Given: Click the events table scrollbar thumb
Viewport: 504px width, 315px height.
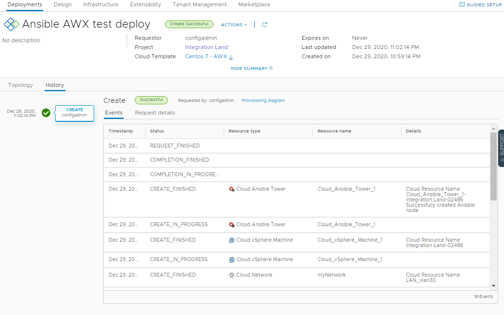Looking at the screenshot, I should [x=493, y=166].
